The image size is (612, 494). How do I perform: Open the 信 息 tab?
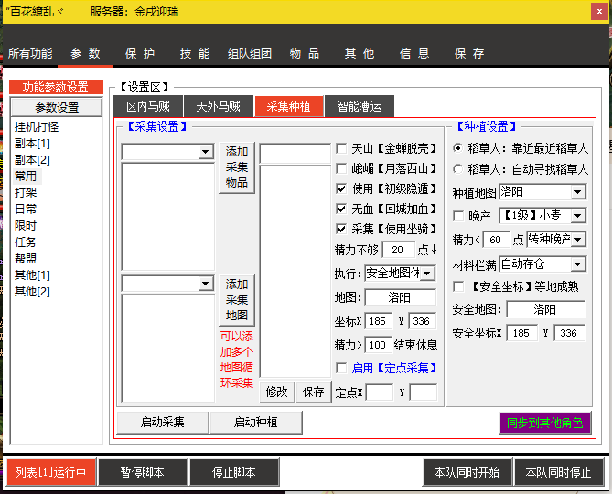tap(414, 53)
